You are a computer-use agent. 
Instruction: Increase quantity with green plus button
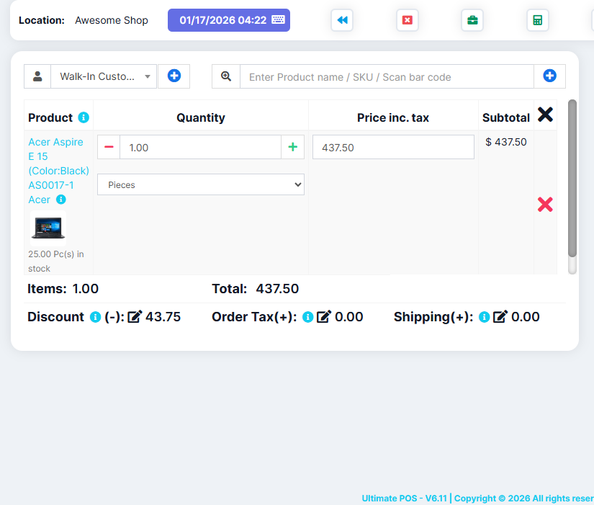tap(292, 147)
